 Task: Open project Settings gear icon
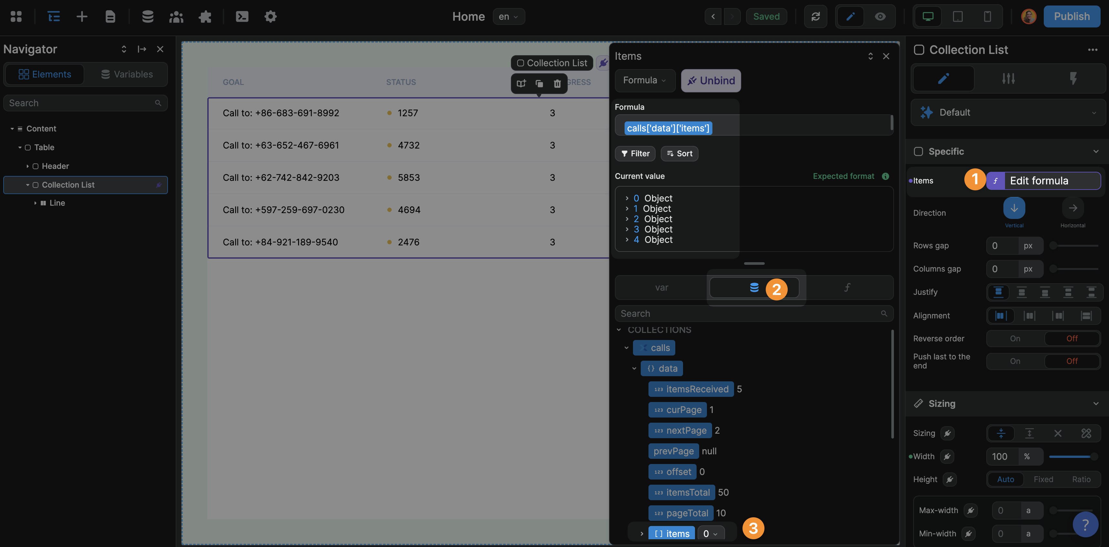tap(270, 16)
